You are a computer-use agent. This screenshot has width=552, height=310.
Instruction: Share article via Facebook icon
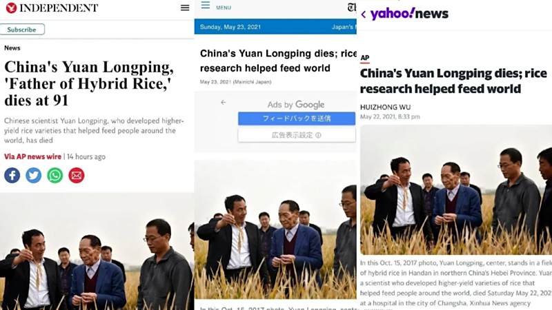coord(12,176)
